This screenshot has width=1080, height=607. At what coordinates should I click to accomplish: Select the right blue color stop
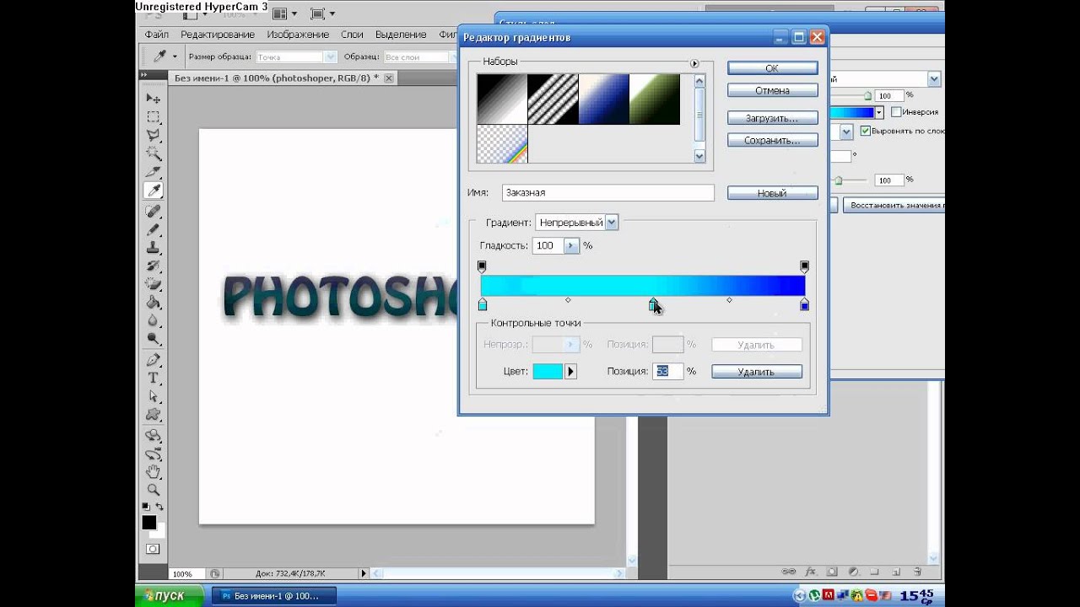(x=804, y=304)
